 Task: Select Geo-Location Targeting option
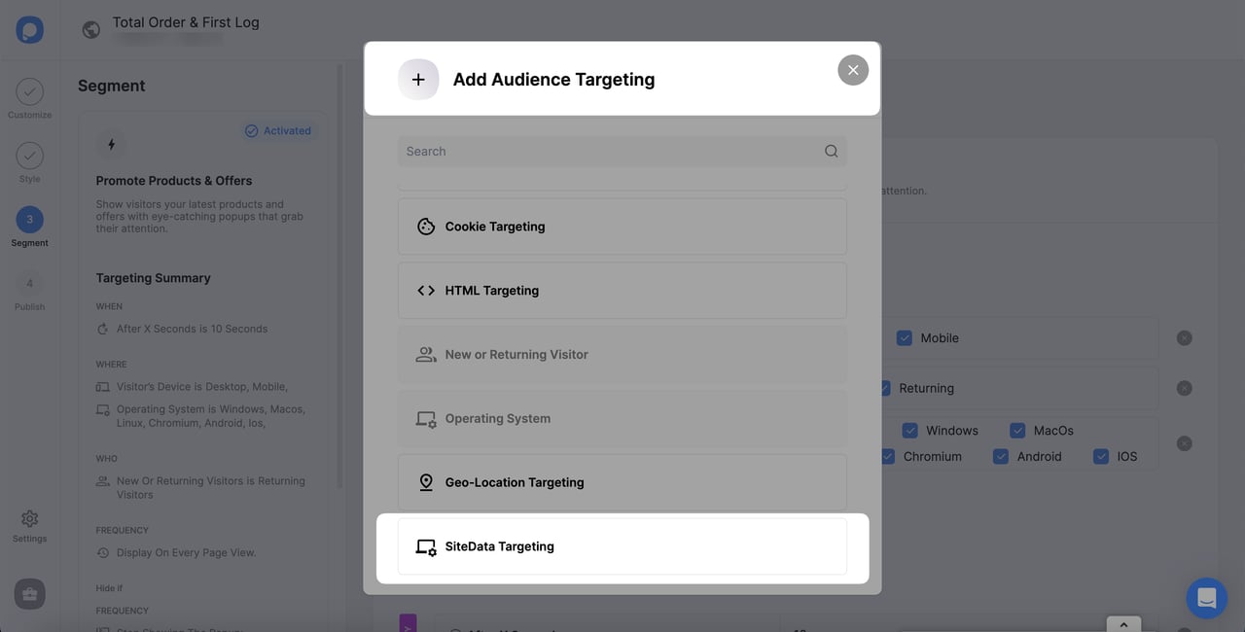(622, 483)
